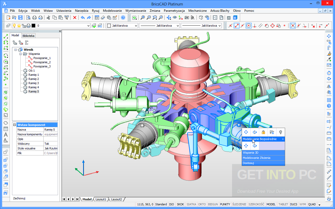Toggle QUAD in status bar
The image size is (335, 209).
pos(312,204)
